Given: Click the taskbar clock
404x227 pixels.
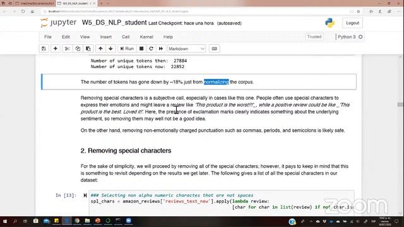Looking at the screenshot, I should 384,221.
